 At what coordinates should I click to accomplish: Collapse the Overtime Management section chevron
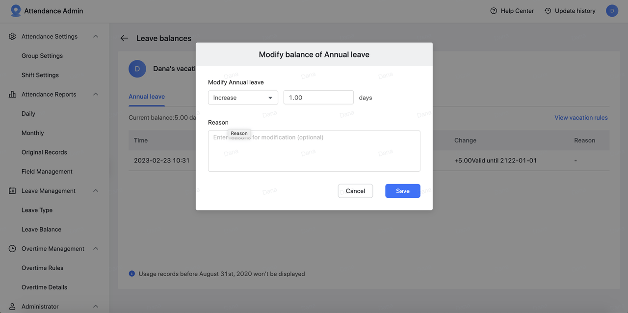point(96,249)
